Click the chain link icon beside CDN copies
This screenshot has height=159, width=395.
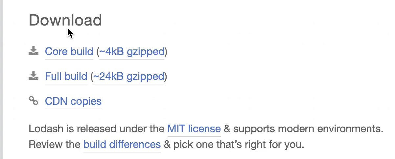coord(33,101)
